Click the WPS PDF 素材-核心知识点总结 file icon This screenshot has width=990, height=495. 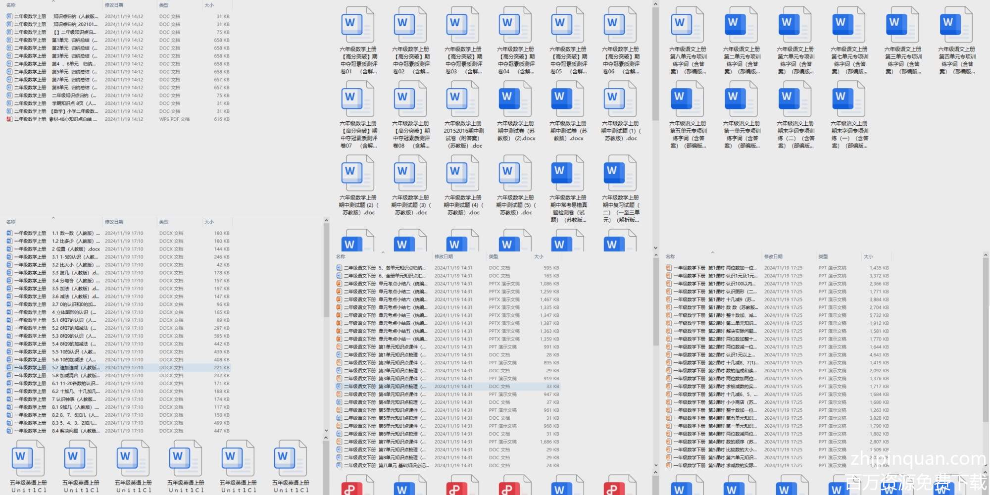(x=9, y=119)
